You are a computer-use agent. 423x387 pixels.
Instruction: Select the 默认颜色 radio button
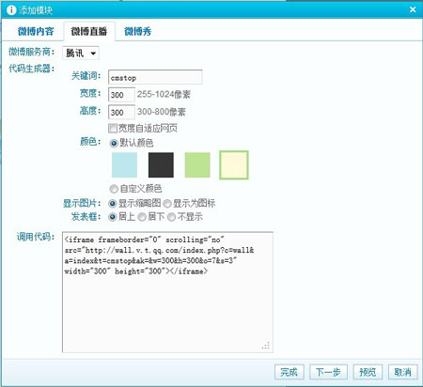point(114,144)
